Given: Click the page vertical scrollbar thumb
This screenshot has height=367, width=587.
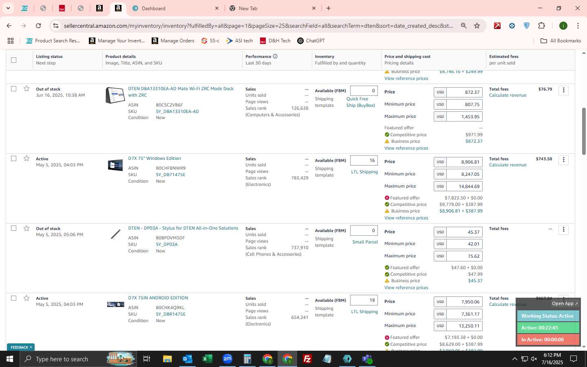Looking at the screenshot, I should (x=584, y=131).
